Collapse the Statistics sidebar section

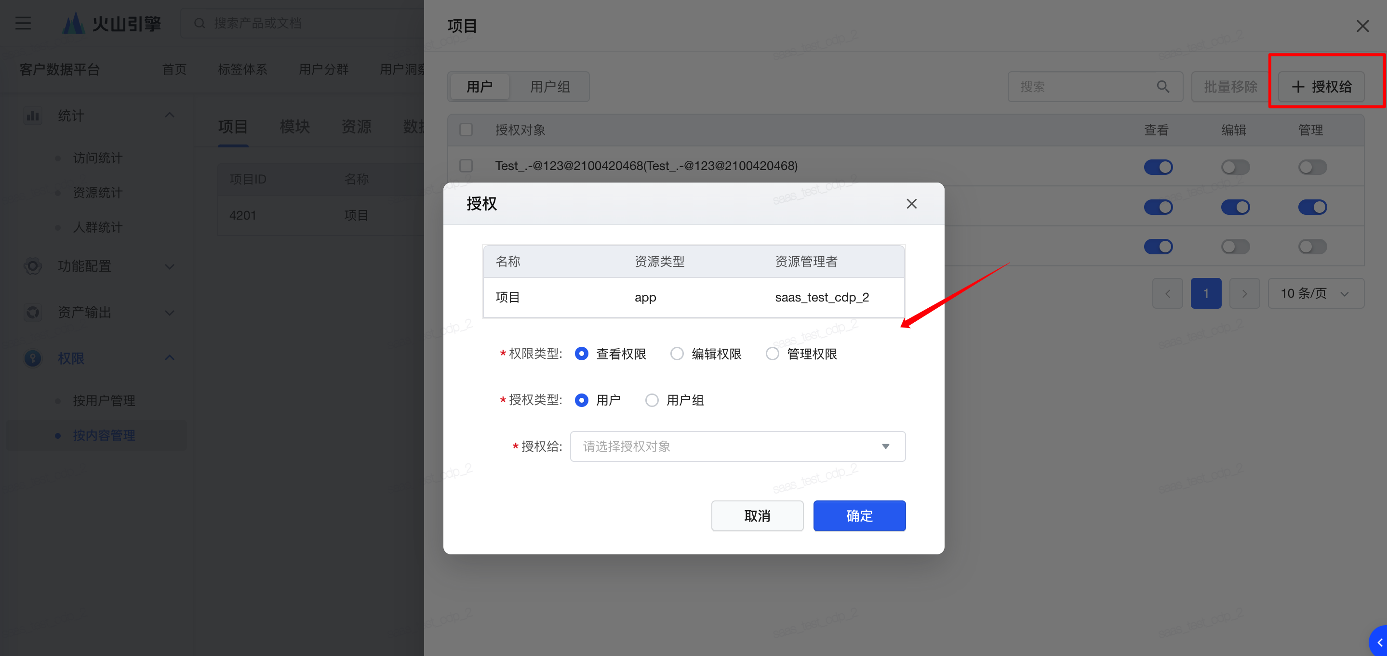170,115
